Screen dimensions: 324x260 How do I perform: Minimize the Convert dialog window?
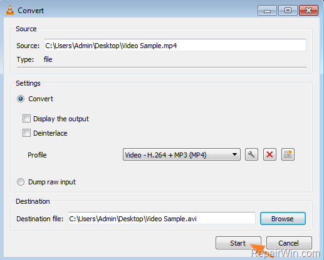[267, 11]
